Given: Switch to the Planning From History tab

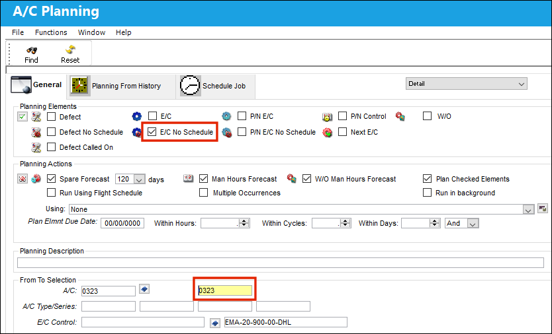Looking at the screenshot, I should 120,86.
